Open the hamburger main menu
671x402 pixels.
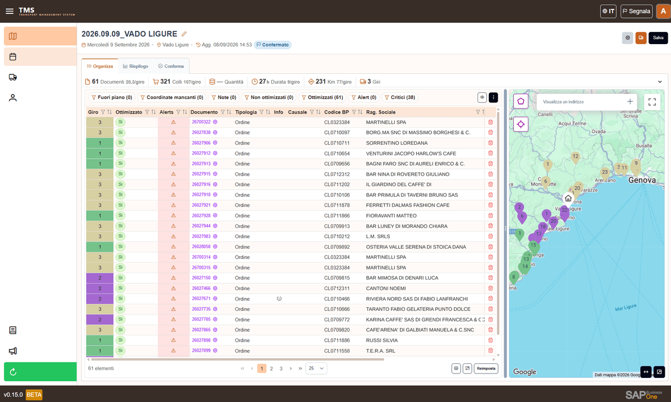10,11
